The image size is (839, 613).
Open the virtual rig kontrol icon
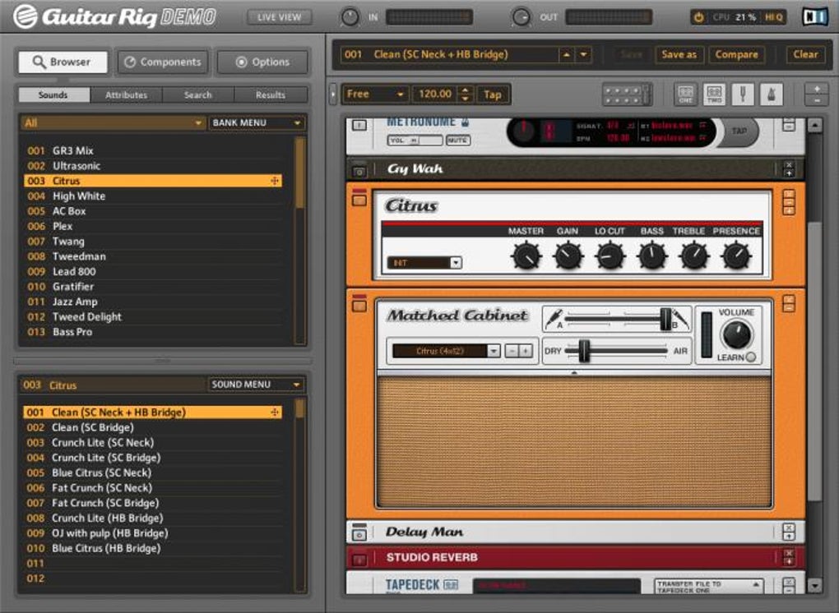click(627, 94)
